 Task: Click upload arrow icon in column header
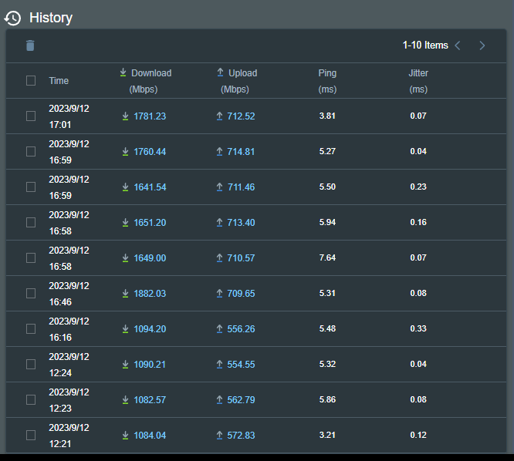[220, 72]
